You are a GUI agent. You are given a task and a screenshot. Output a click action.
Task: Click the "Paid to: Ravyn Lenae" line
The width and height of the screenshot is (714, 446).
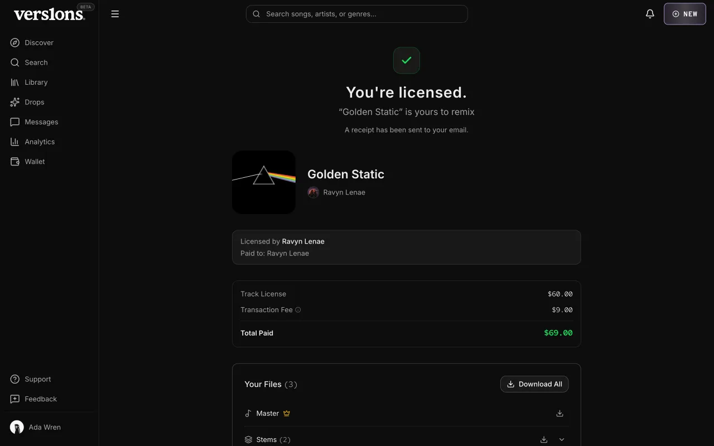[274, 253]
